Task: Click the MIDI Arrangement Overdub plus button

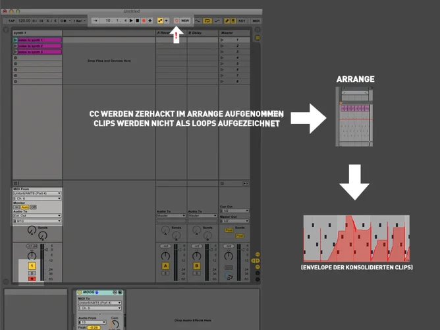Action: click(150, 20)
